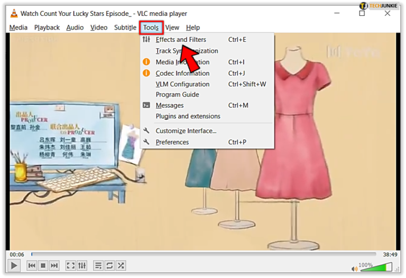Screen dimensions: 406x278
Task: Open the Playback menu
Action: pyautogui.click(x=47, y=27)
